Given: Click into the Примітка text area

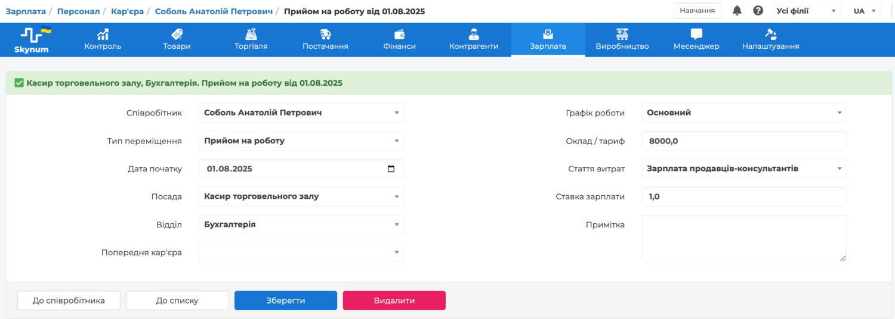Looking at the screenshot, I should pos(743,238).
